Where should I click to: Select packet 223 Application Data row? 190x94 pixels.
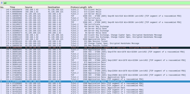coord(95,88)
